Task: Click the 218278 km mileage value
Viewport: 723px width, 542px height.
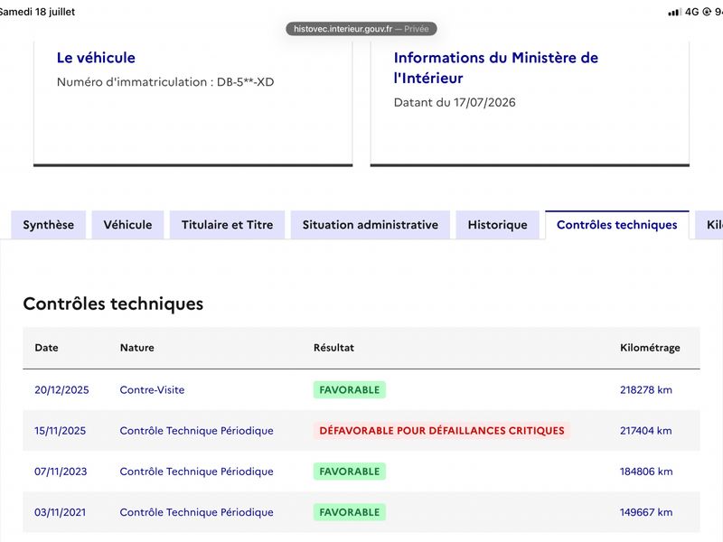Action: point(646,390)
